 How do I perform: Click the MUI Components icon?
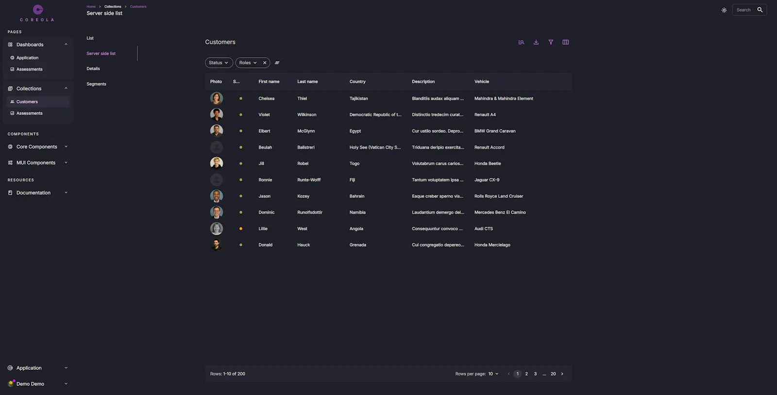[10, 163]
